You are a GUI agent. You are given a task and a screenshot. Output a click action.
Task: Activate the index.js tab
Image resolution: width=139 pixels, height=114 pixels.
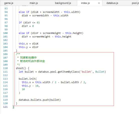click(85, 3)
